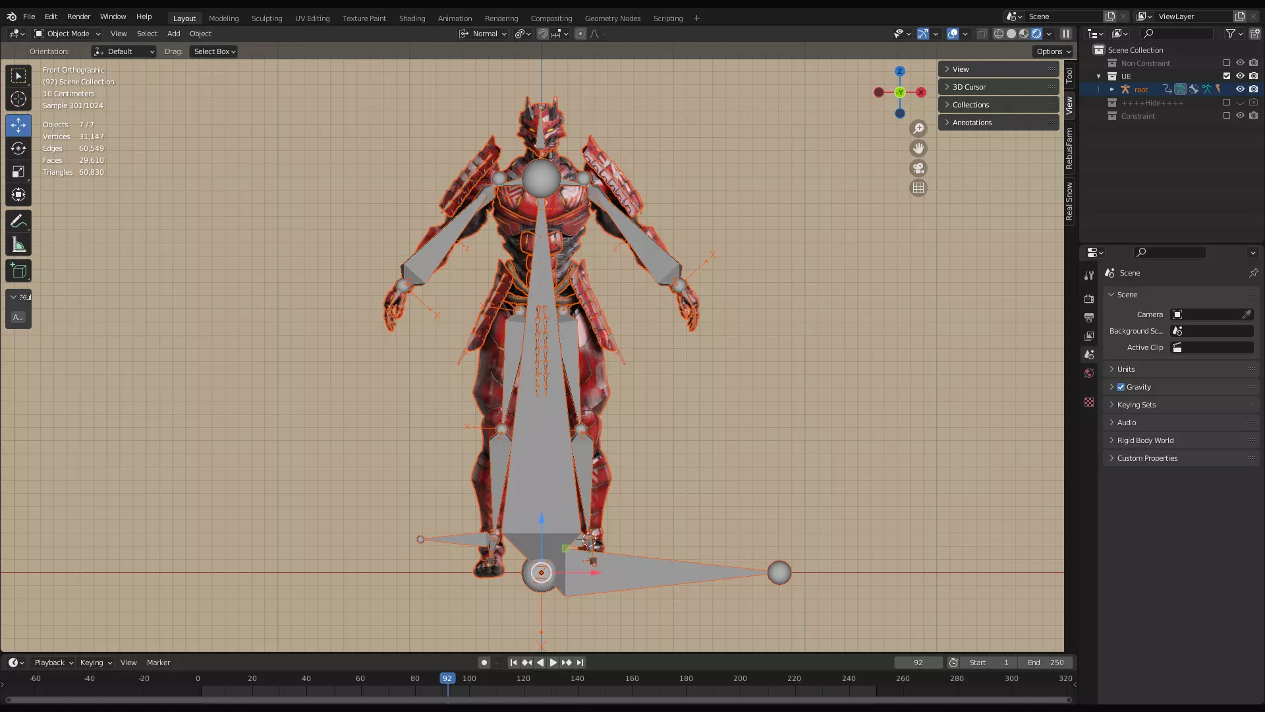This screenshot has height=712, width=1265.
Task: Switch orthographic/perspective grid icon
Action: tap(918, 188)
